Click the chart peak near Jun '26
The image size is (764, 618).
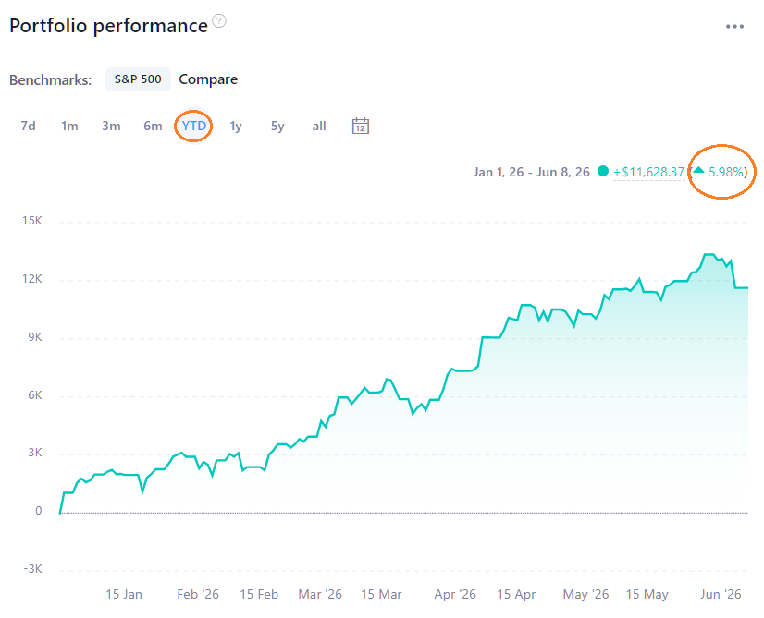709,255
